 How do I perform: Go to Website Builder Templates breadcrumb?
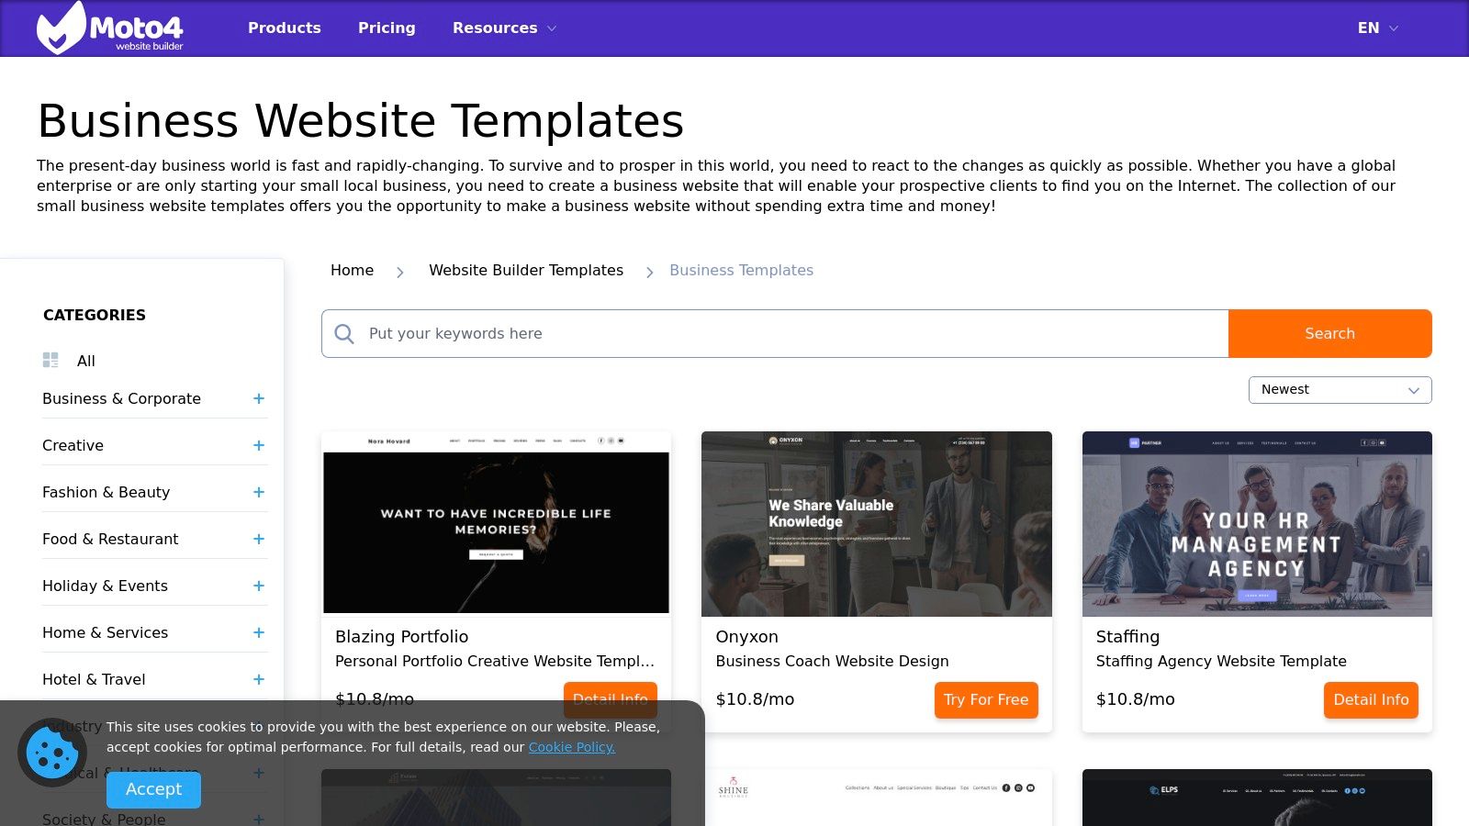tap(526, 270)
